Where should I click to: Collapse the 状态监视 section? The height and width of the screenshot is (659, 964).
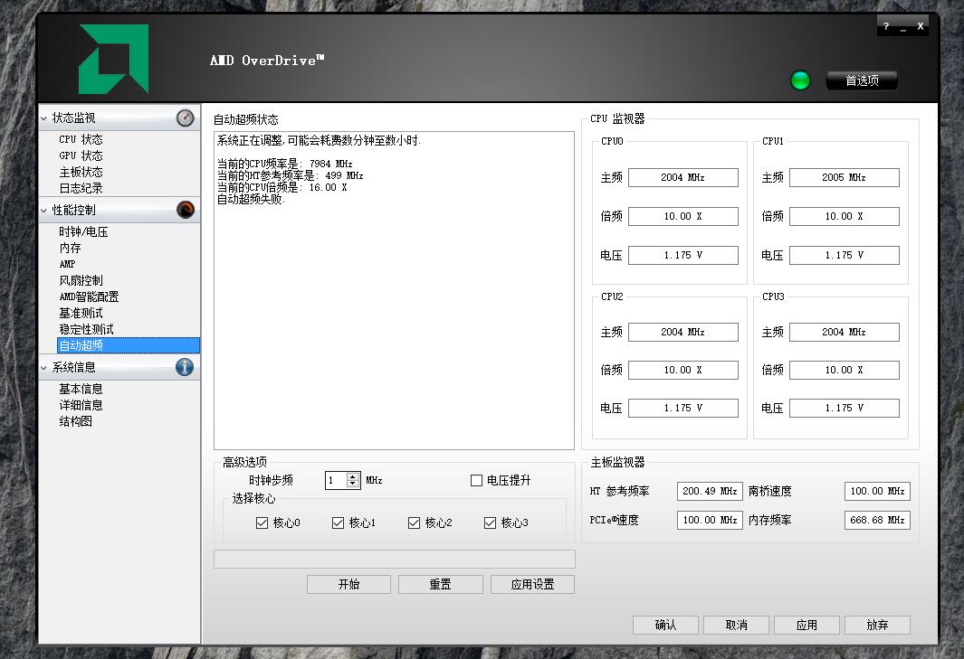(x=43, y=118)
